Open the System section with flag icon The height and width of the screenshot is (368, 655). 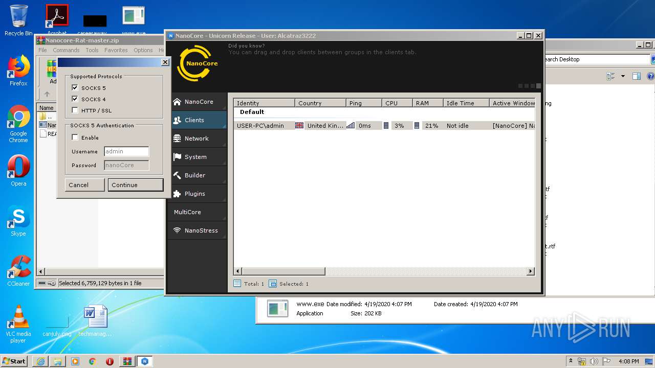tap(198, 157)
